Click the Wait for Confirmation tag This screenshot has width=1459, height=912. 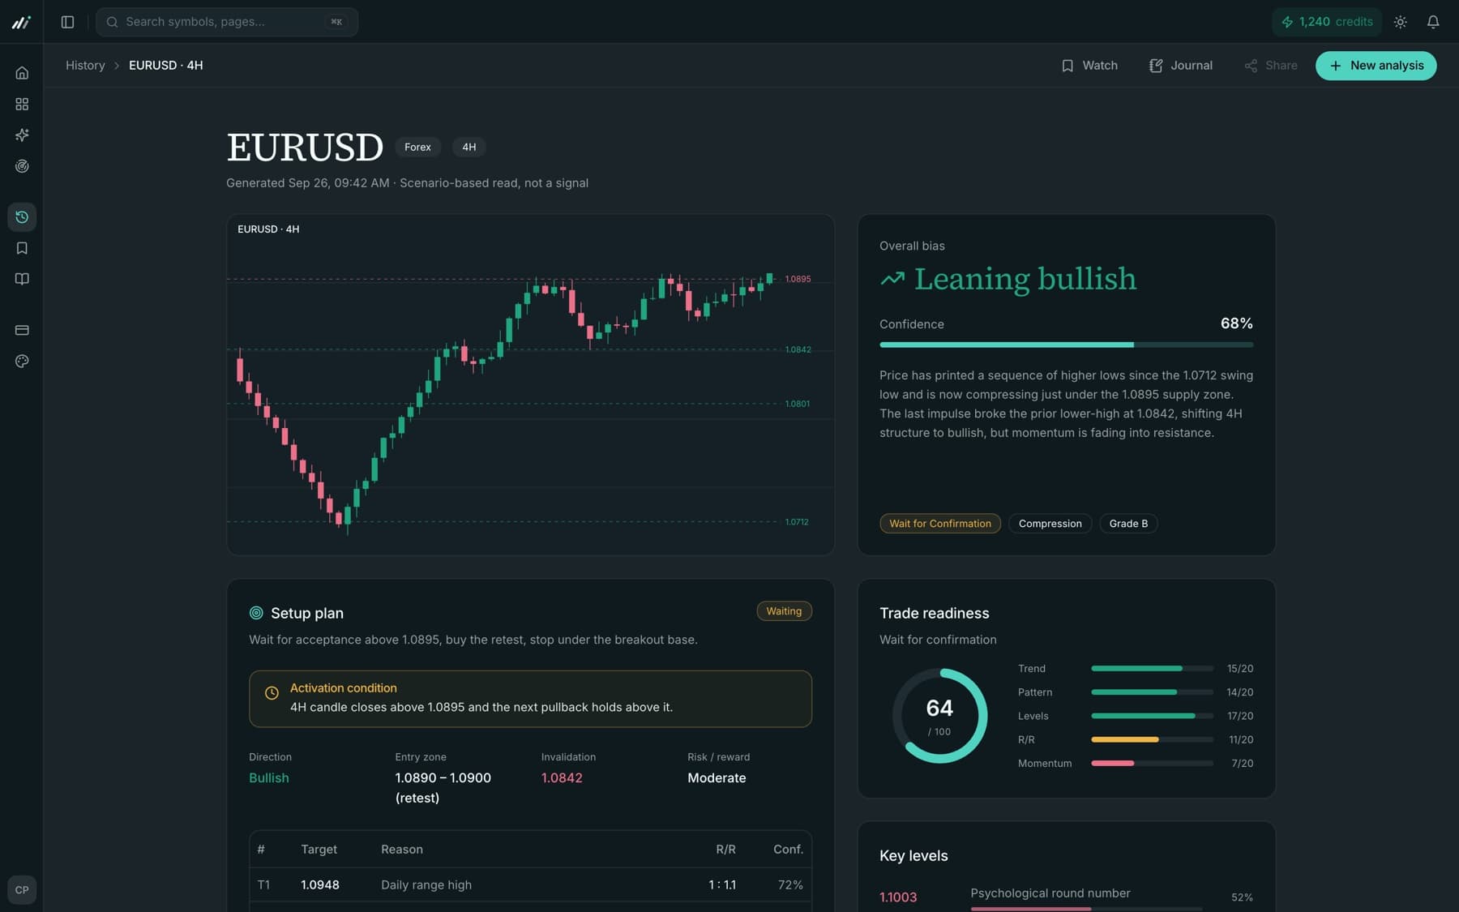click(x=940, y=524)
